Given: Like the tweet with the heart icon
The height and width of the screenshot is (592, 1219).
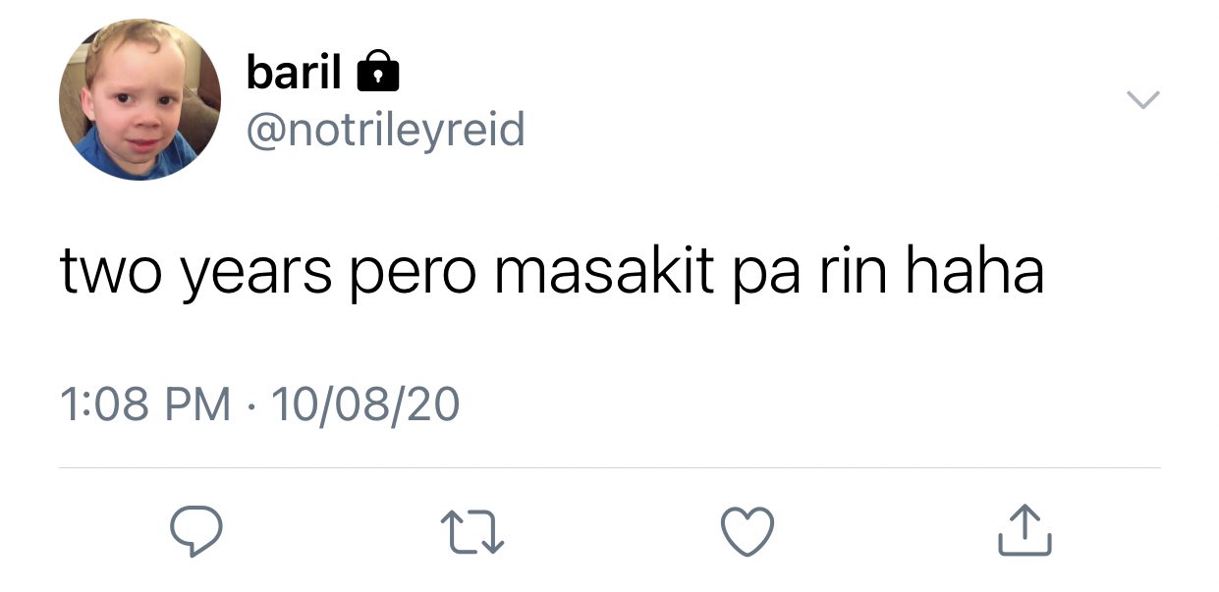Looking at the screenshot, I should 748,531.
